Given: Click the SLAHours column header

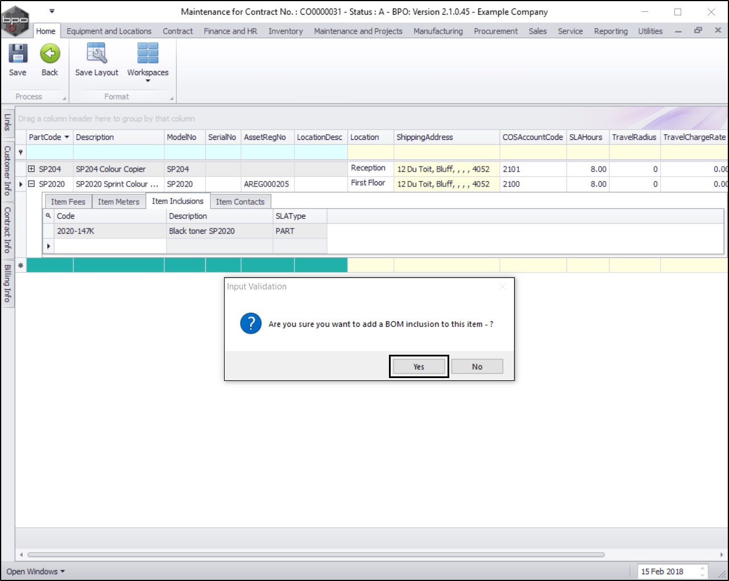Looking at the screenshot, I should point(587,137).
